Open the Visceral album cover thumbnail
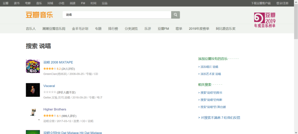The image size is (298, 134). point(33,90)
